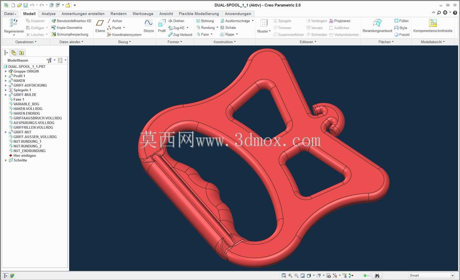460x280 pixels.
Task: Switch to the Analyse ribbon tab
Action: pyautogui.click(x=49, y=14)
